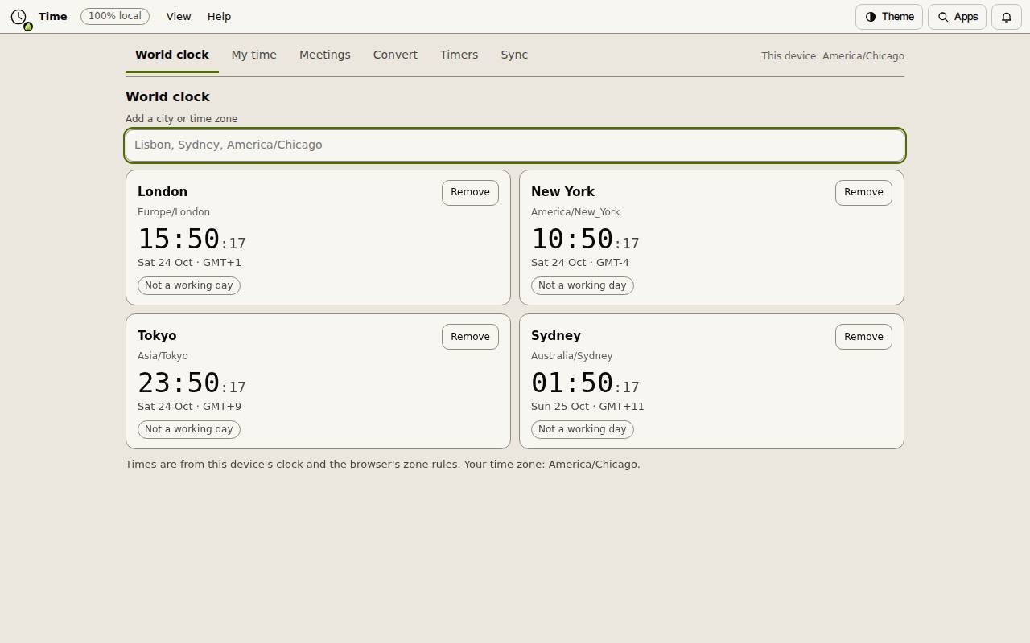The image size is (1030, 643).
Task: Click the London card title
Action: click(x=163, y=191)
